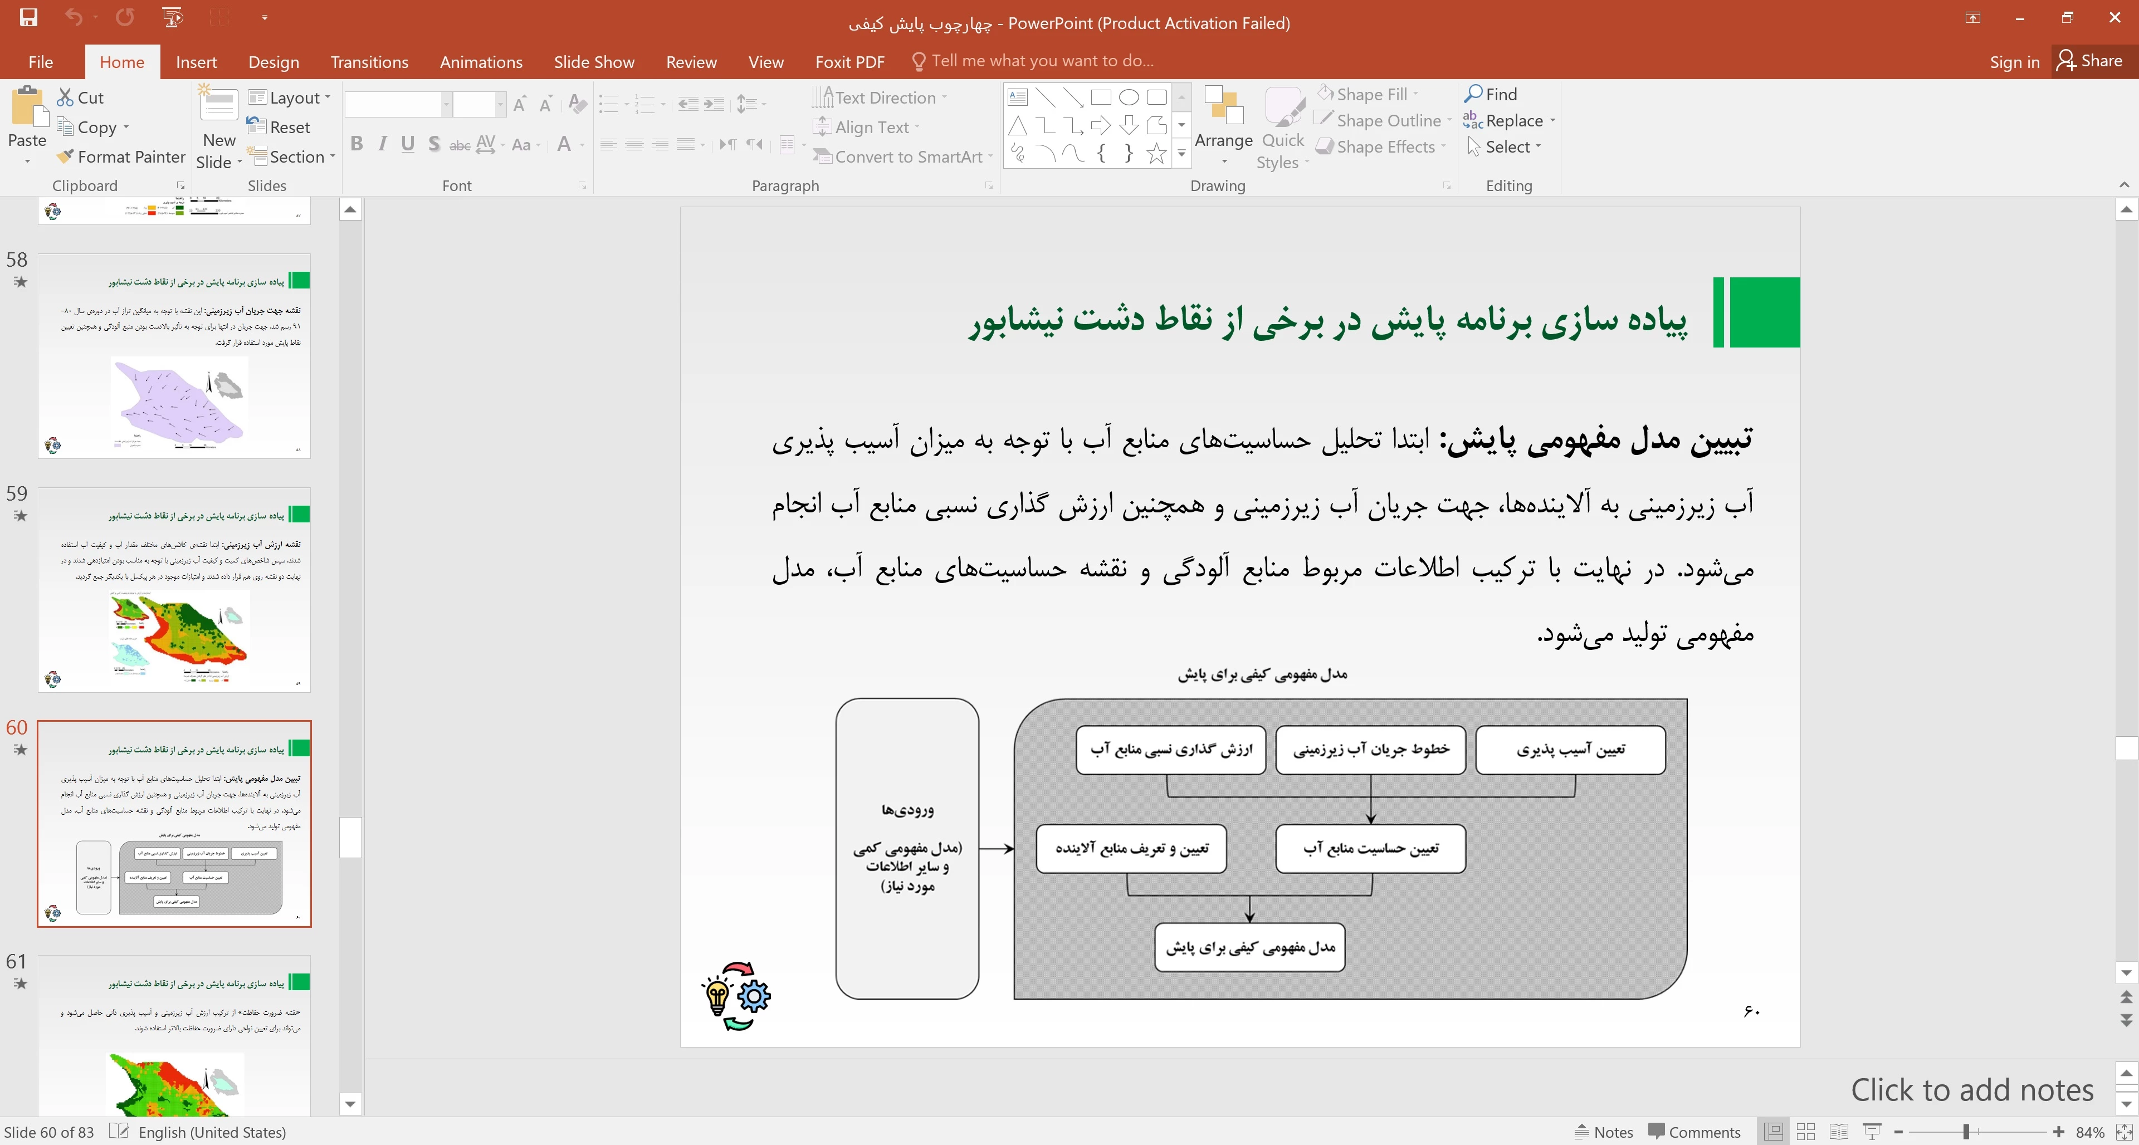
Task: Open Shape Fill dropdown
Action: pyautogui.click(x=1369, y=94)
